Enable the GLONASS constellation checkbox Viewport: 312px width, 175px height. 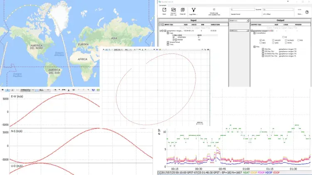pyautogui.click(x=286, y=40)
